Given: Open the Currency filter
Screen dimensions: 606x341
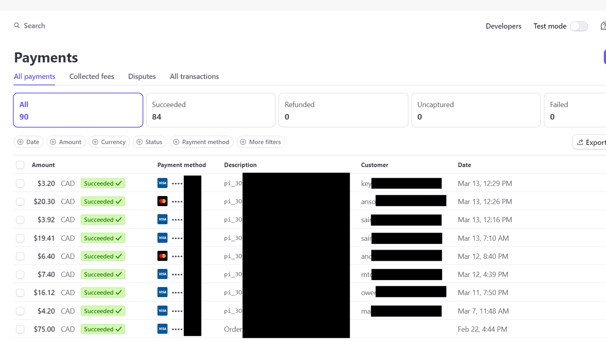Looking at the screenshot, I should pyautogui.click(x=109, y=142).
